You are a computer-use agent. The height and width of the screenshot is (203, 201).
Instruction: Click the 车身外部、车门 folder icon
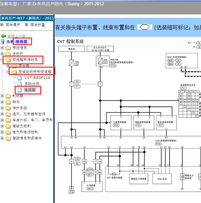(8, 120)
